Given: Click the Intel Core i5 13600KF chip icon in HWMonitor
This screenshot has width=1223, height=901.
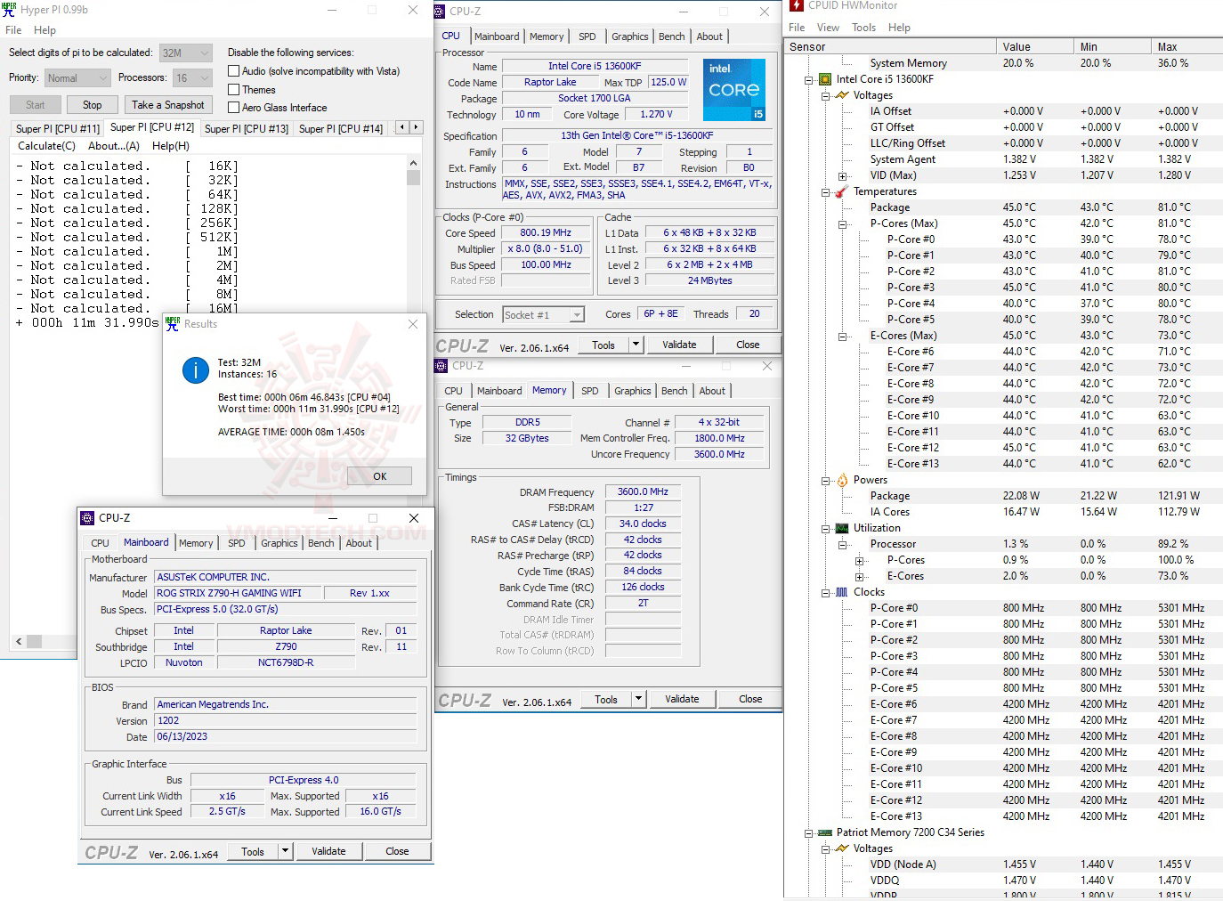Looking at the screenshot, I should click(x=825, y=79).
